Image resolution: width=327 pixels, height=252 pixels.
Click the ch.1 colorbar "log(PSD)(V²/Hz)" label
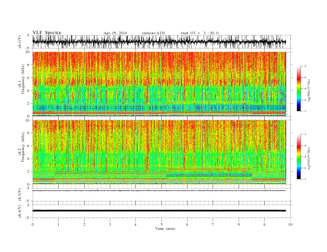click(x=309, y=90)
